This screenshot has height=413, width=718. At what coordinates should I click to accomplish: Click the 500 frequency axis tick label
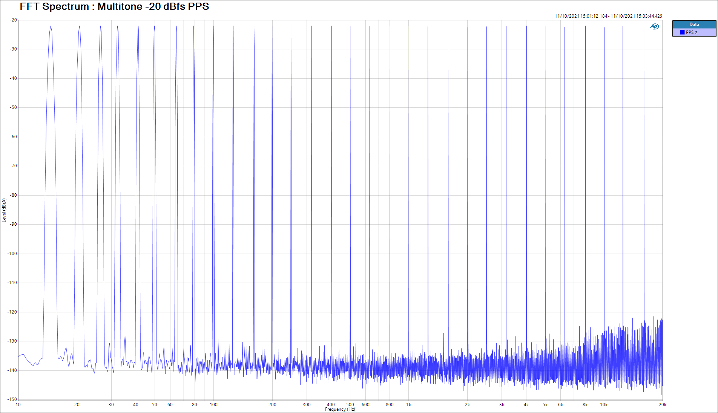click(x=350, y=405)
